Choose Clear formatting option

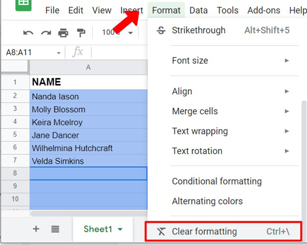[x=223, y=231]
